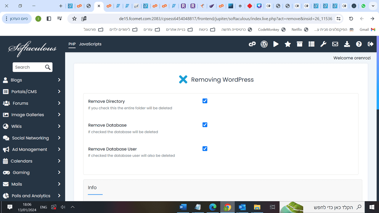Screen dimensions: 379x213
Task: Open the ביטוח bookmarks folder
Action: click(206, 30)
